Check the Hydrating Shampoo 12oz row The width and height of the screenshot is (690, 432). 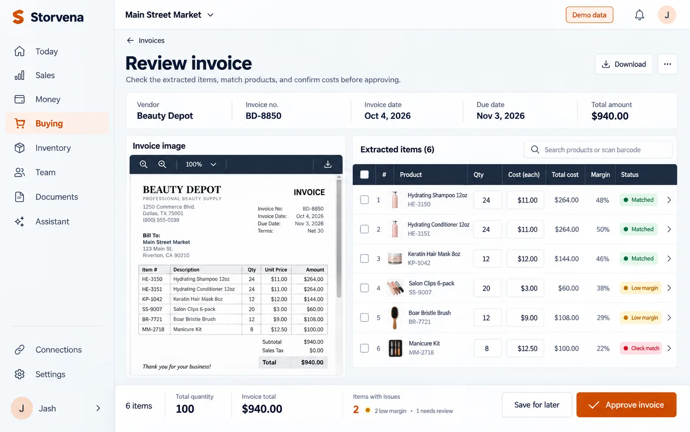click(365, 200)
